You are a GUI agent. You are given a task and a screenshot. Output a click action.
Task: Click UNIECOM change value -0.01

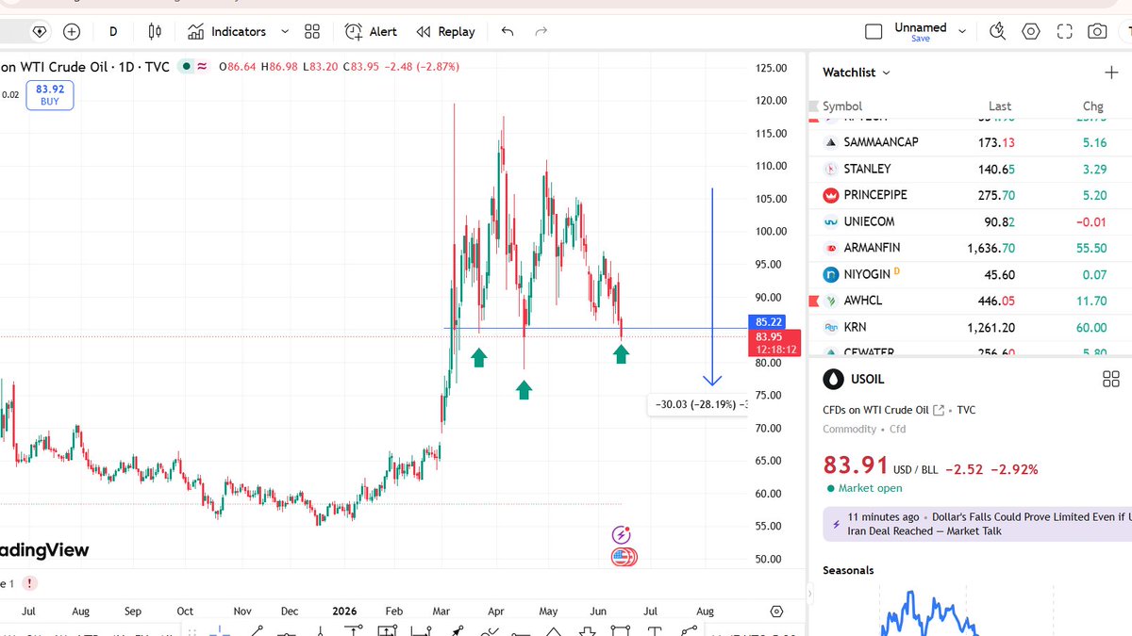[x=1091, y=221]
